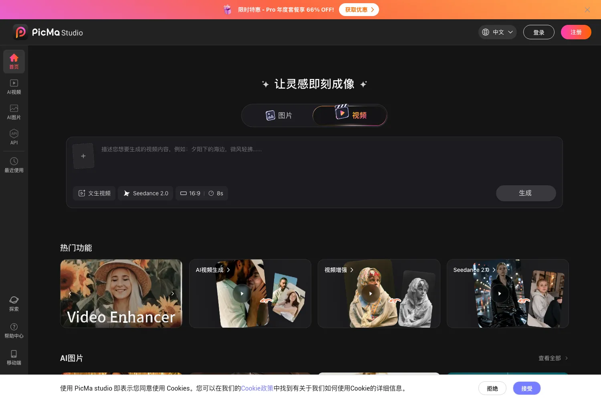Open the Seedance 2.0 model selector
The width and height of the screenshot is (601, 401).
coord(146,193)
